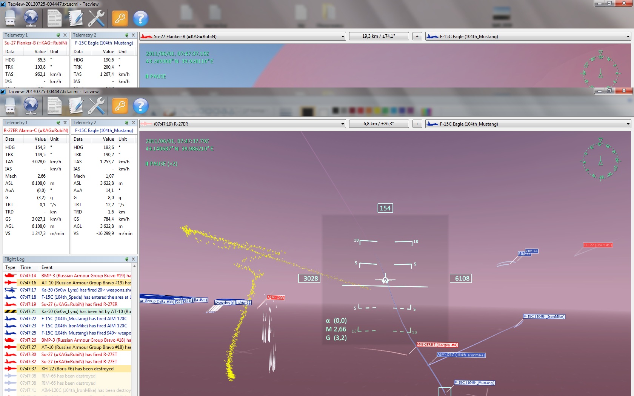Select 07:47:18 F-15C Spade entered area entry
The height and width of the screenshot is (396, 634).
point(68,297)
